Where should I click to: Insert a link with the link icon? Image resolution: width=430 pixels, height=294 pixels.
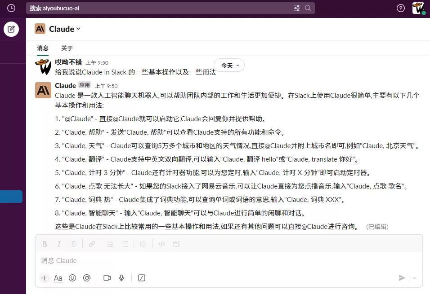tap(92, 244)
